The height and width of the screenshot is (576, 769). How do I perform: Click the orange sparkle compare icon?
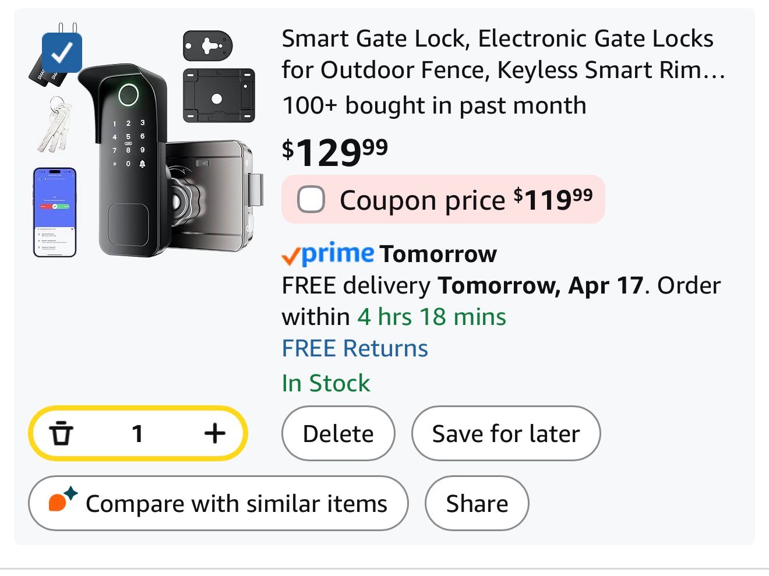click(x=62, y=500)
